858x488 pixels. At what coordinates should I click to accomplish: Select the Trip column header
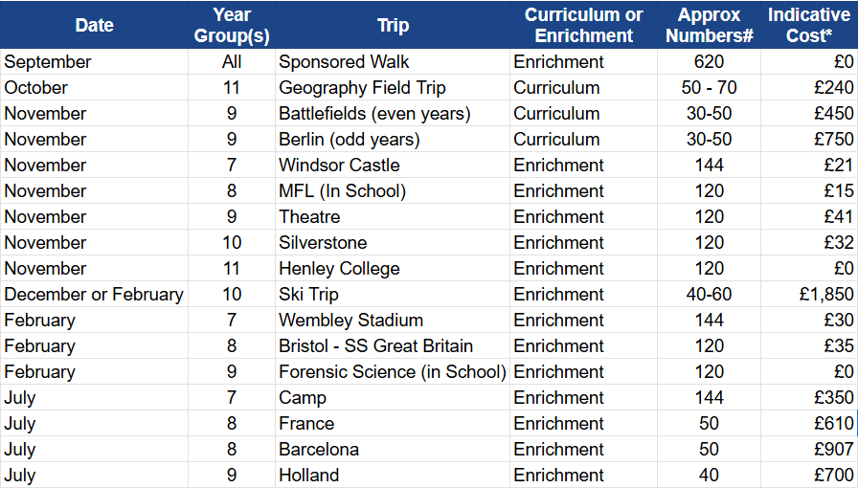[393, 25]
